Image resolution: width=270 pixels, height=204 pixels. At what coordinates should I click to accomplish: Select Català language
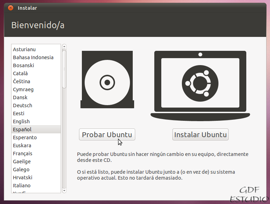[36, 73]
